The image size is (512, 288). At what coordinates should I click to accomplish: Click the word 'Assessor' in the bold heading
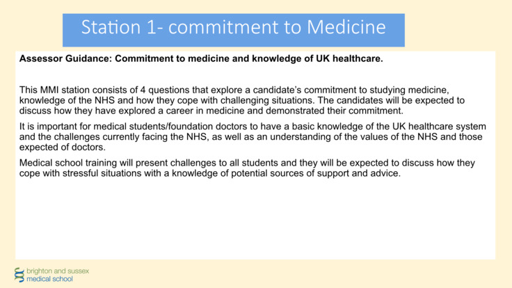[40, 59]
